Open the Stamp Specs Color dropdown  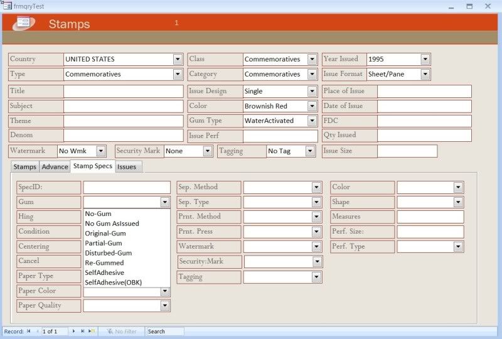tap(458, 187)
